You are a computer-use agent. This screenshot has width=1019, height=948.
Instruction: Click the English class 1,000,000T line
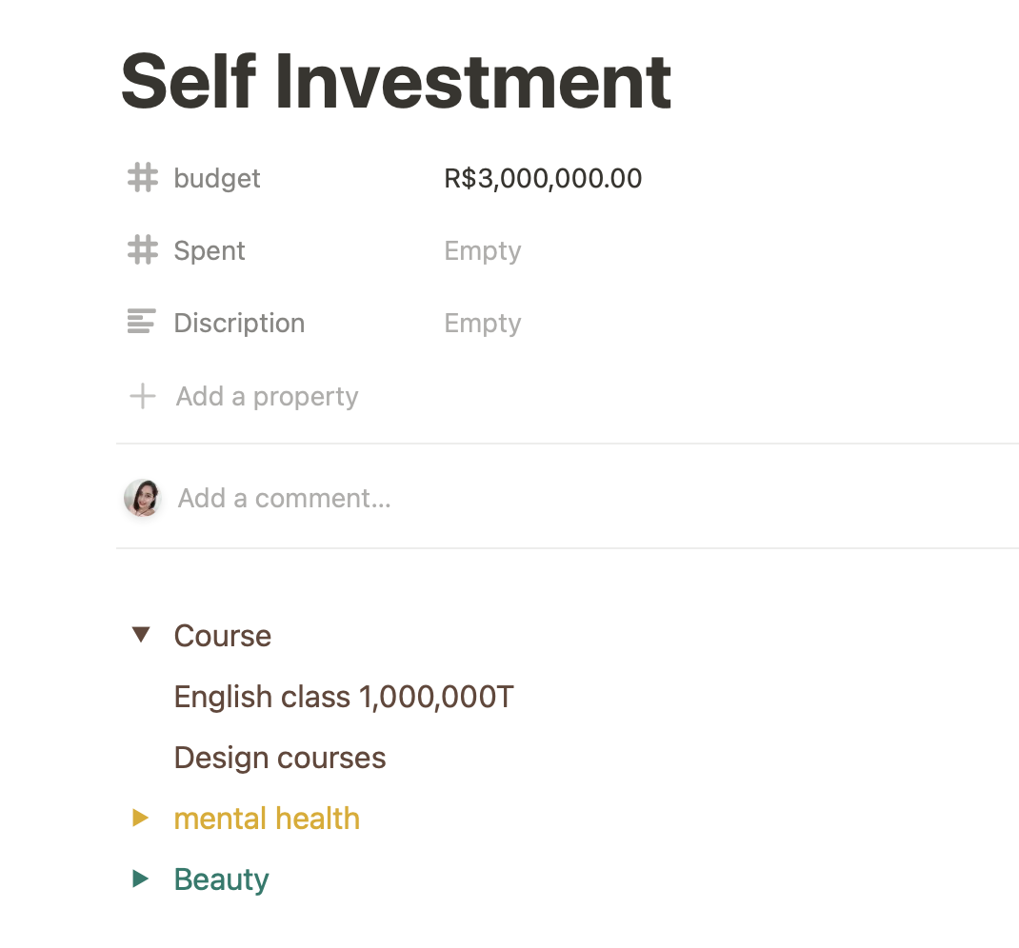pyautogui.click(x=344, y=697)
